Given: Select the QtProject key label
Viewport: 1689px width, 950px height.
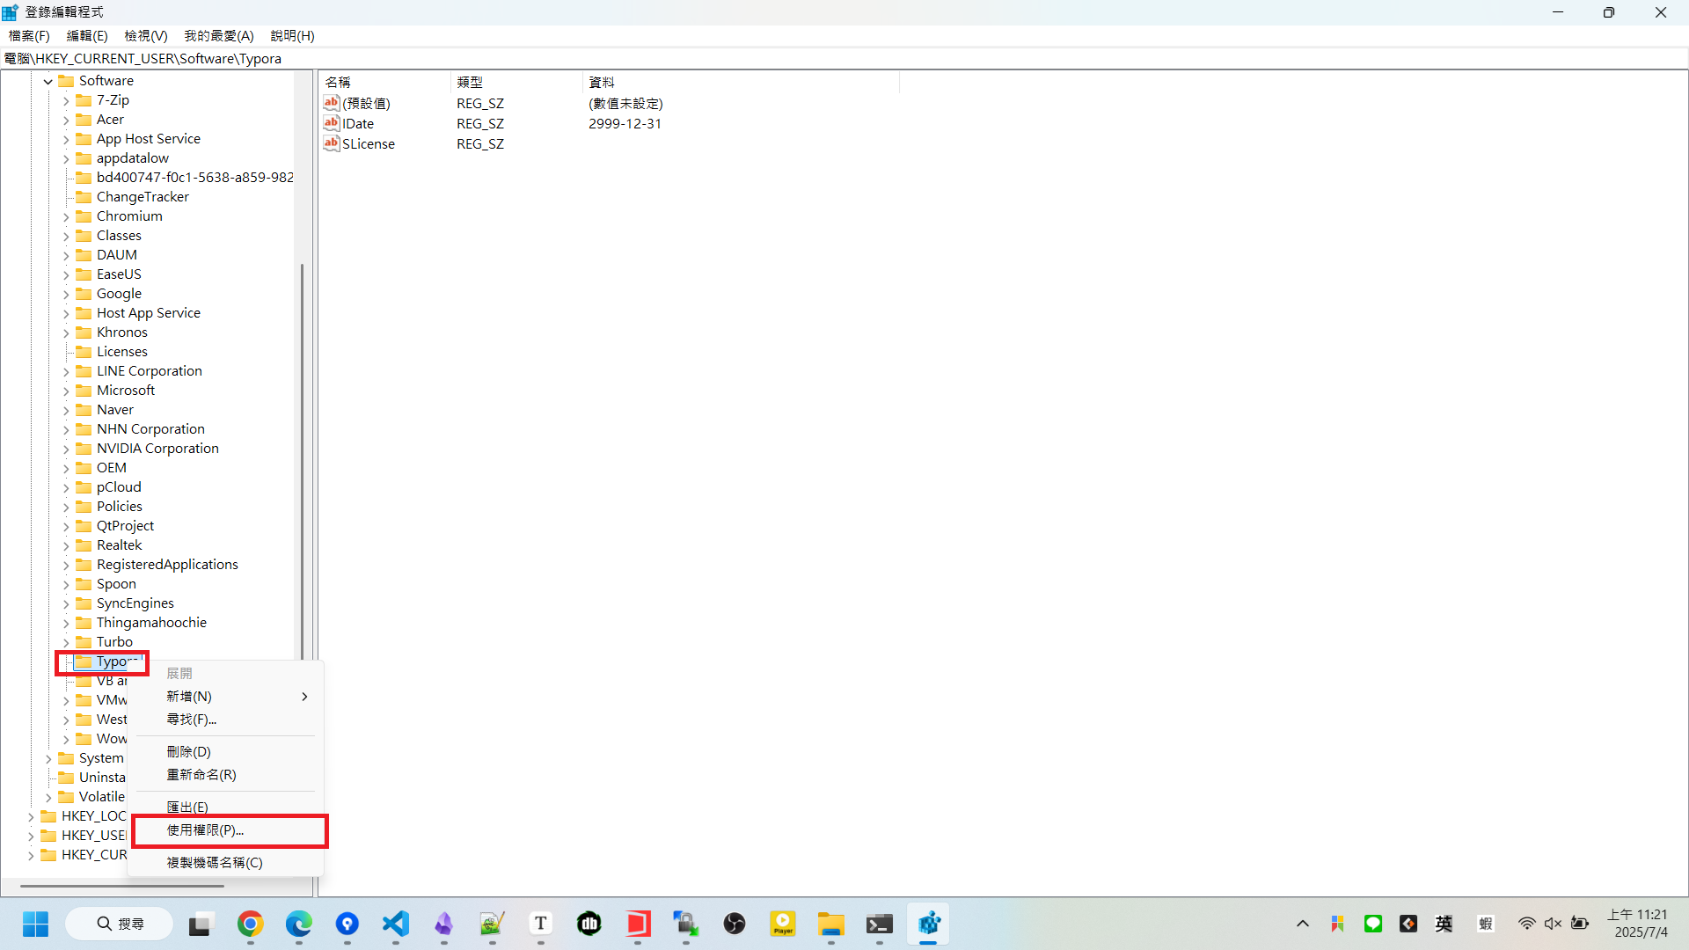Looking at the screenshot, I should click(x=125, y=526).
